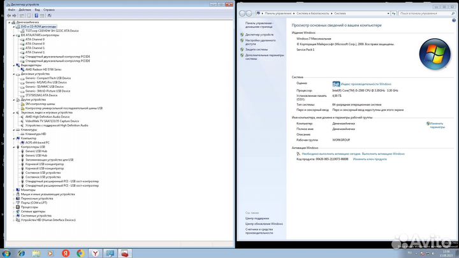Select Клавиатура HID entry
Screen dimensions: 459x258
click(36, 134)
